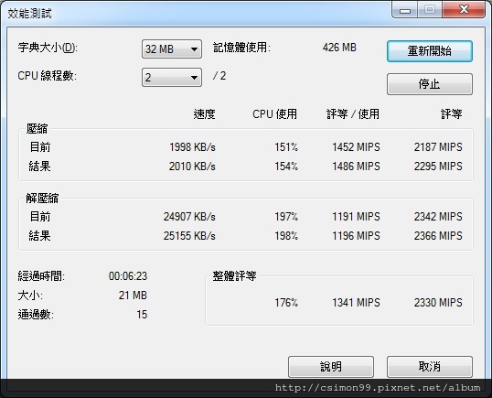Click the overall rating 2330 MIPS
This screenshot has width=492, height=398.
click(438, 303)
